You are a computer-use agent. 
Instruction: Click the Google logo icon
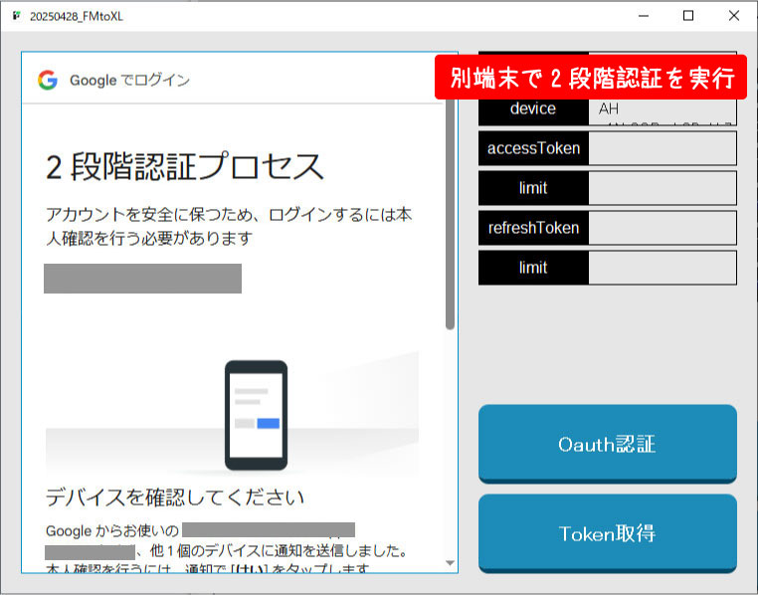[x=48, y=80]
